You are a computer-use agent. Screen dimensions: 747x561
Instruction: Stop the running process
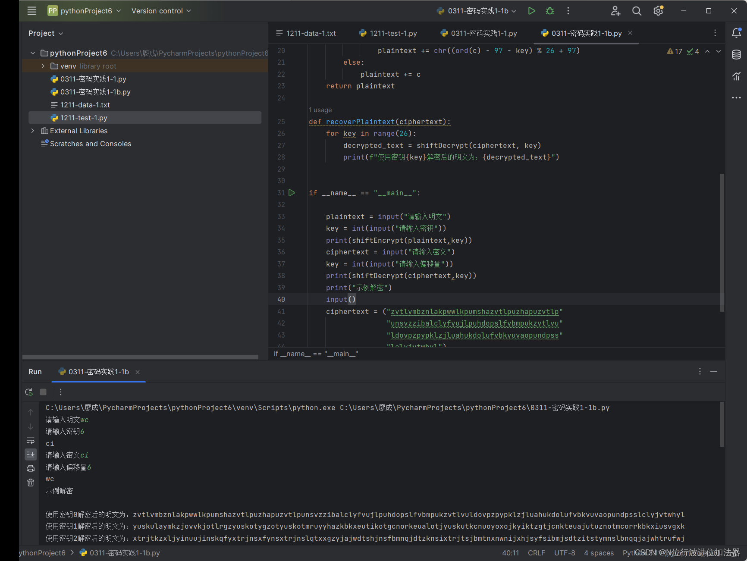(x=43, y=392)
